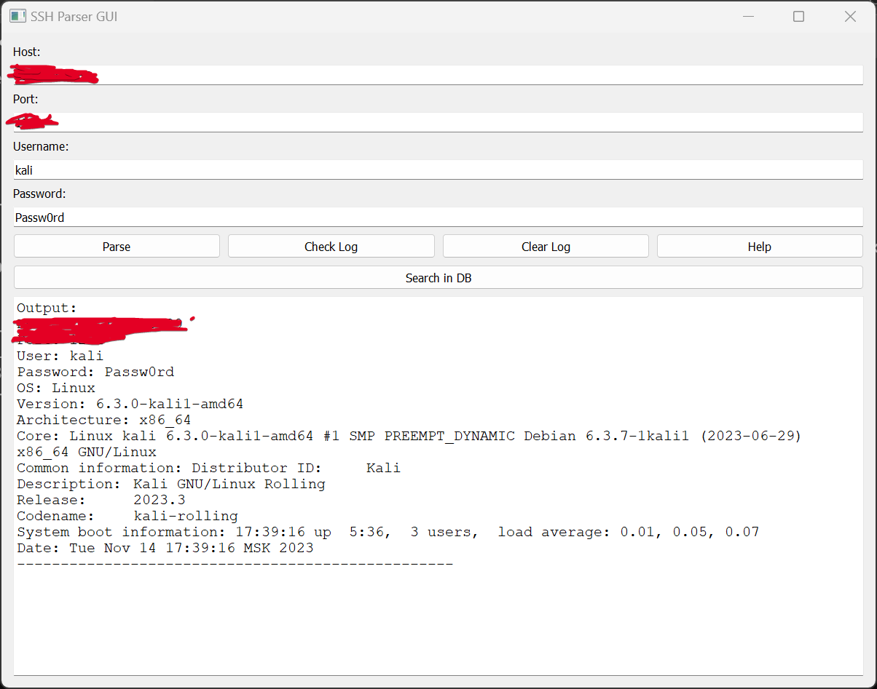Click the Output: heading in the log area

click(45, 308)
